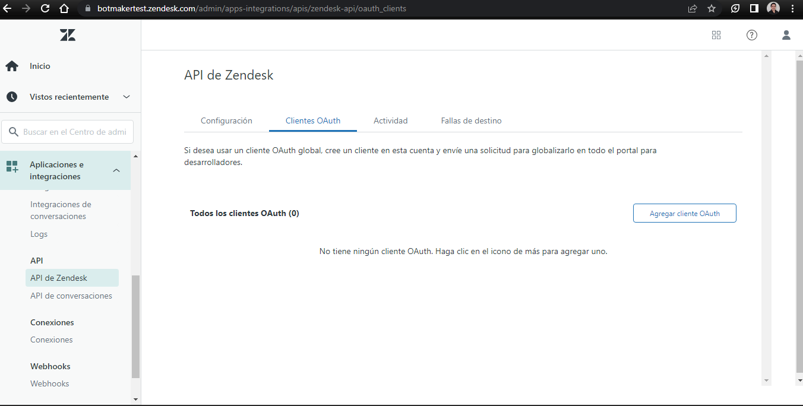Screen dimensions: 803x406
Task: Click the page scrollbar thumb
Action: [799, 215]
